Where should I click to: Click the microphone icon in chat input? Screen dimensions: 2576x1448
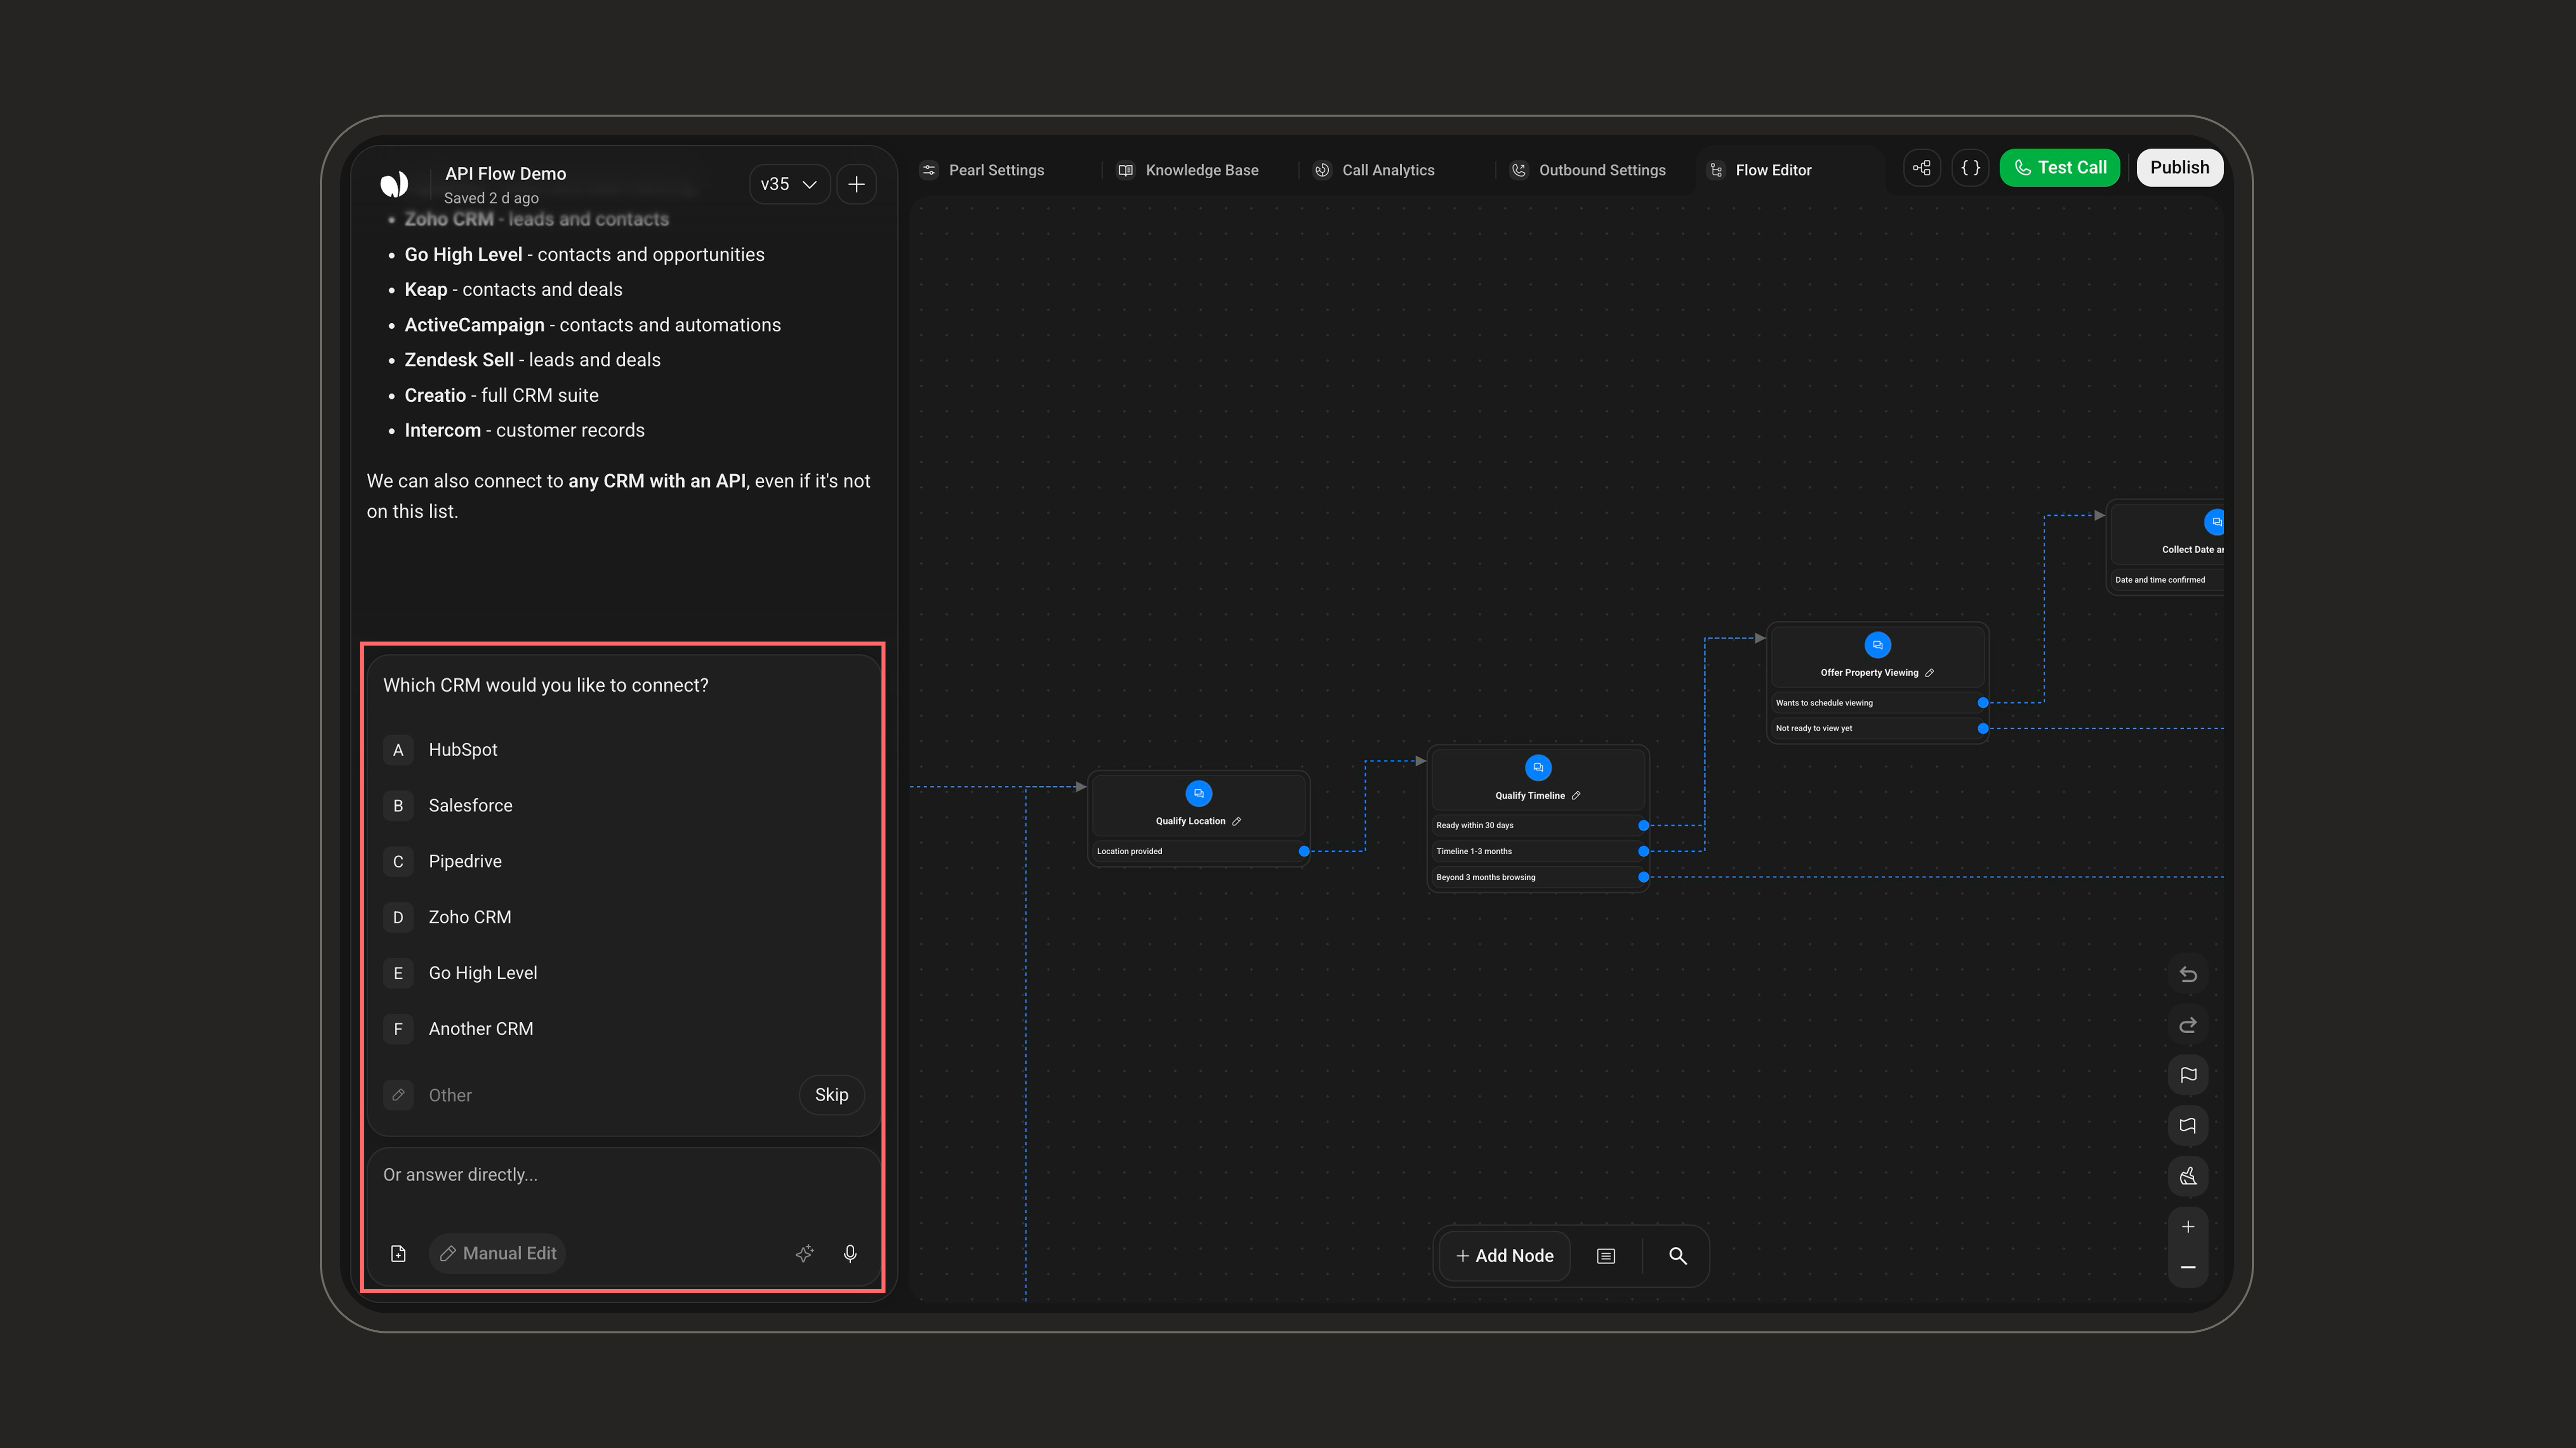(850, 1253)
